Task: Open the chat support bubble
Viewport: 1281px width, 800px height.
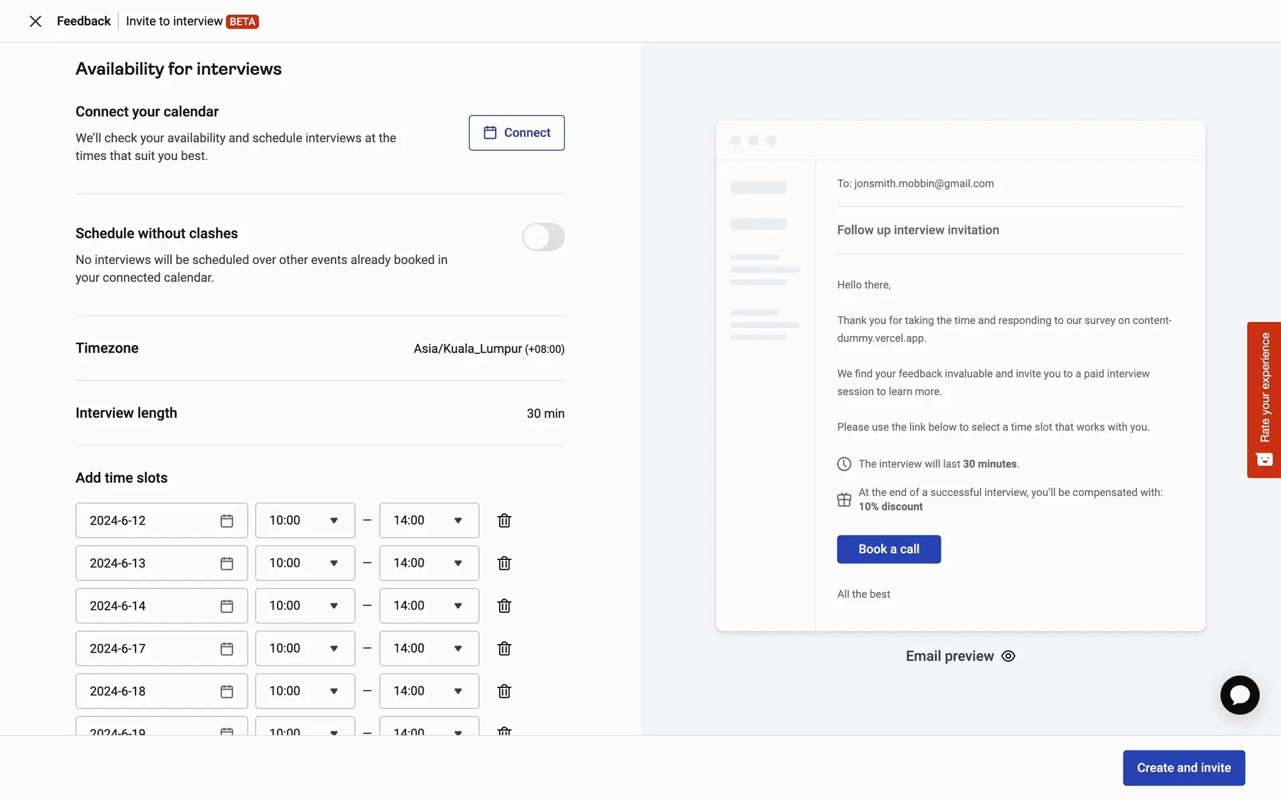Action: point(1240,695)
